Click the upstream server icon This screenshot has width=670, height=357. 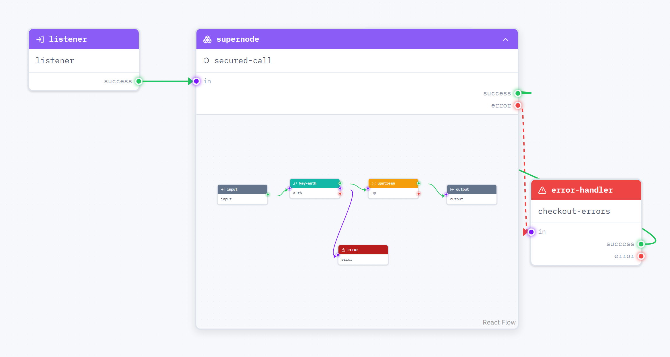373,183
